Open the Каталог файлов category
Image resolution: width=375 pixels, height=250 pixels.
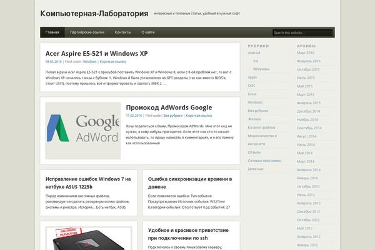(261, 127)
